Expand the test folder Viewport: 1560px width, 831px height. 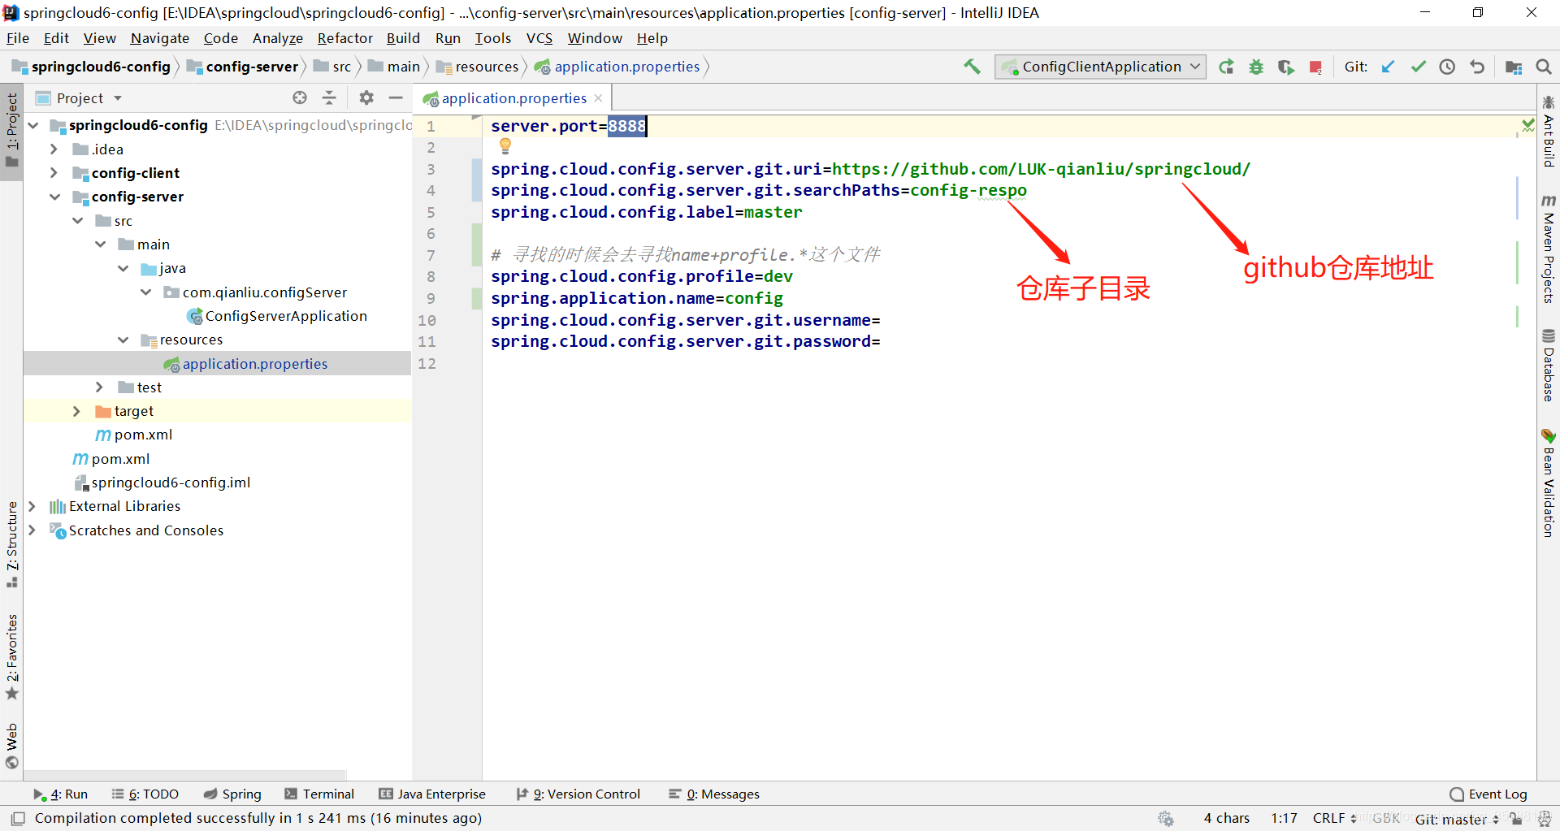(x=99, y=387)
